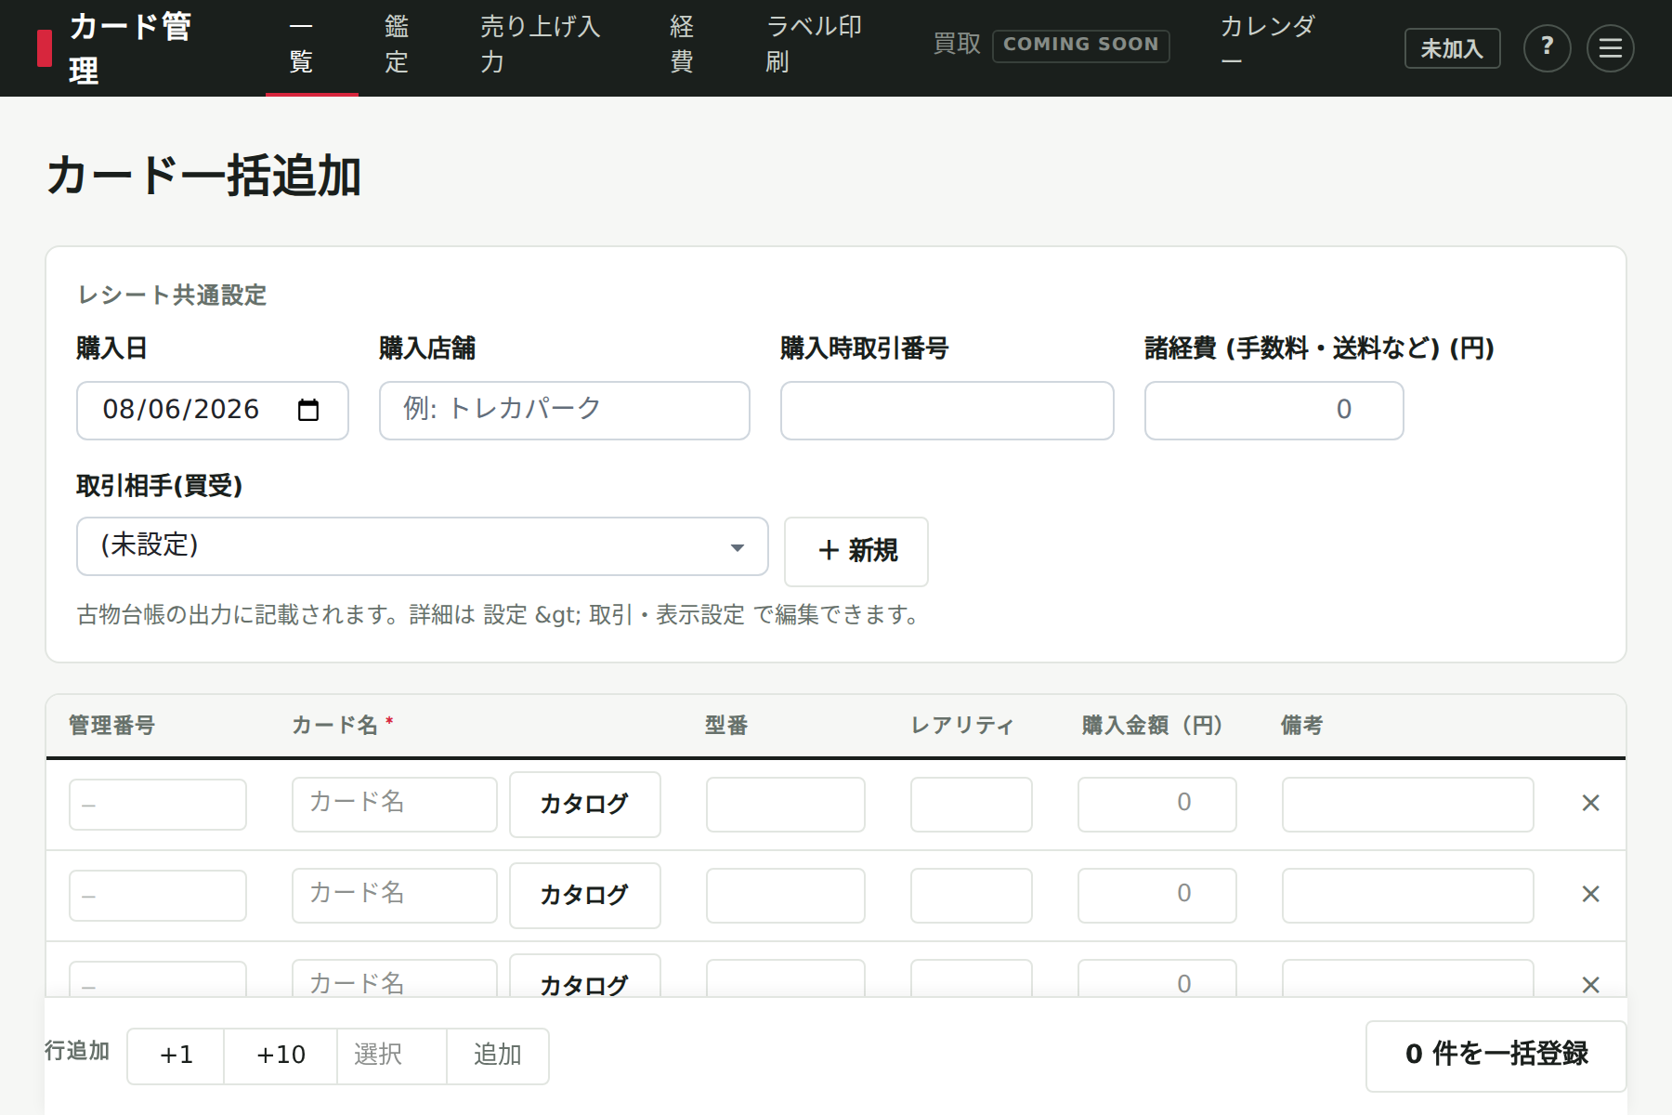Expand the 取引相手(買受) dropdown
This screenshot has height=1115, width=1672.
coord(423,546)
